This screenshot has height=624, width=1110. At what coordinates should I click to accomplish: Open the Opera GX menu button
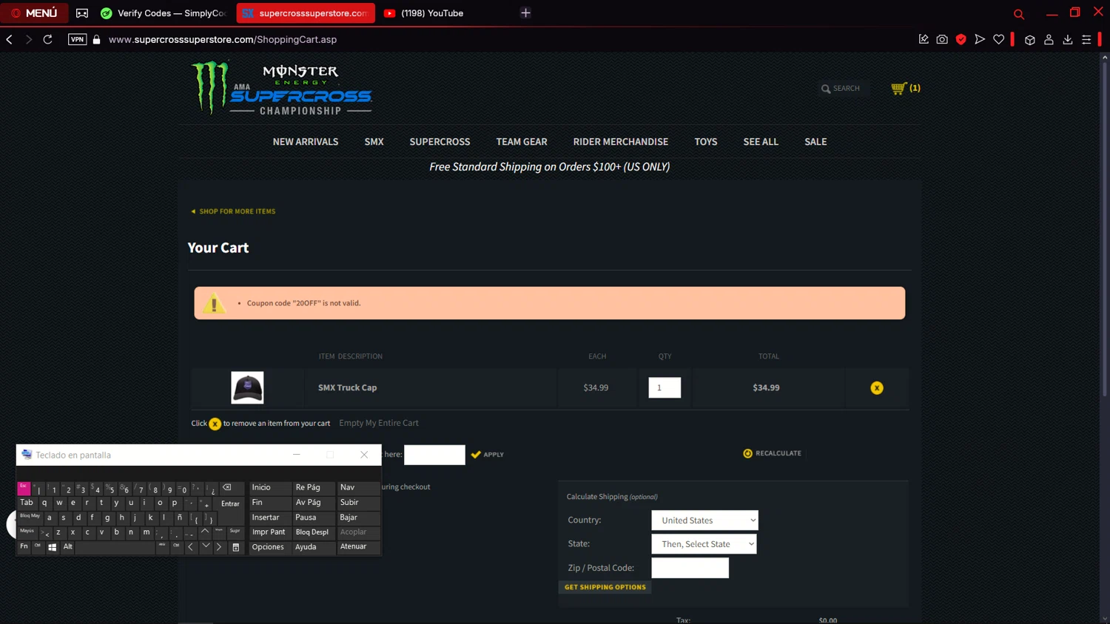click(34, 13)
